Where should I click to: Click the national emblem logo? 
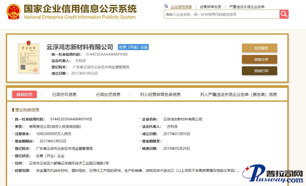[13, 12]
